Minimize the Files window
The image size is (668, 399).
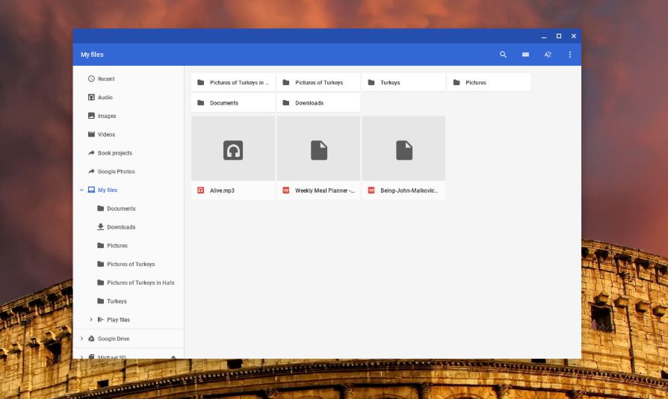click(x=544, y=36)
